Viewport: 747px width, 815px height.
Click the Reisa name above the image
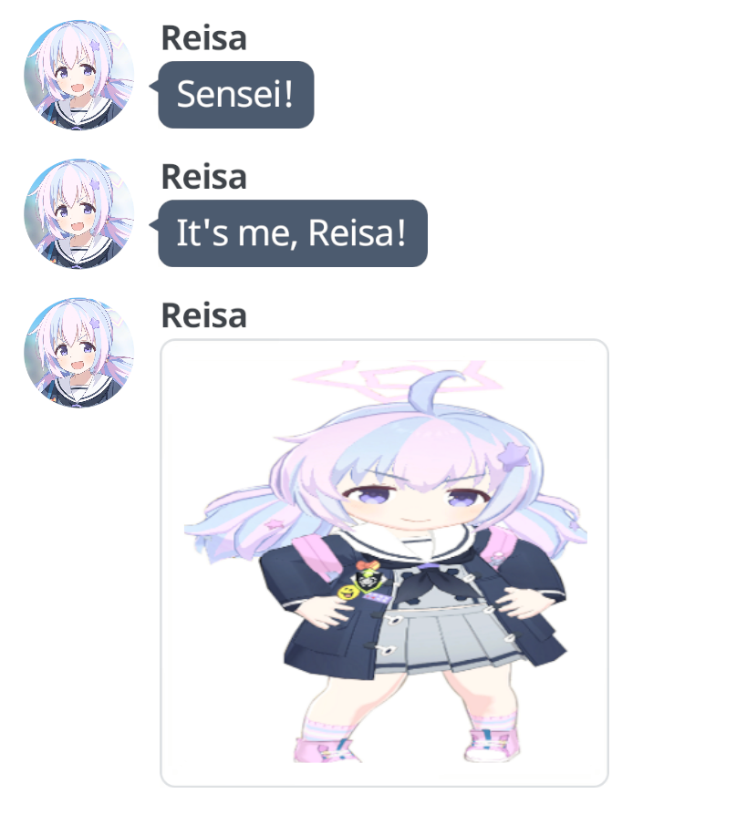[204, 315]
